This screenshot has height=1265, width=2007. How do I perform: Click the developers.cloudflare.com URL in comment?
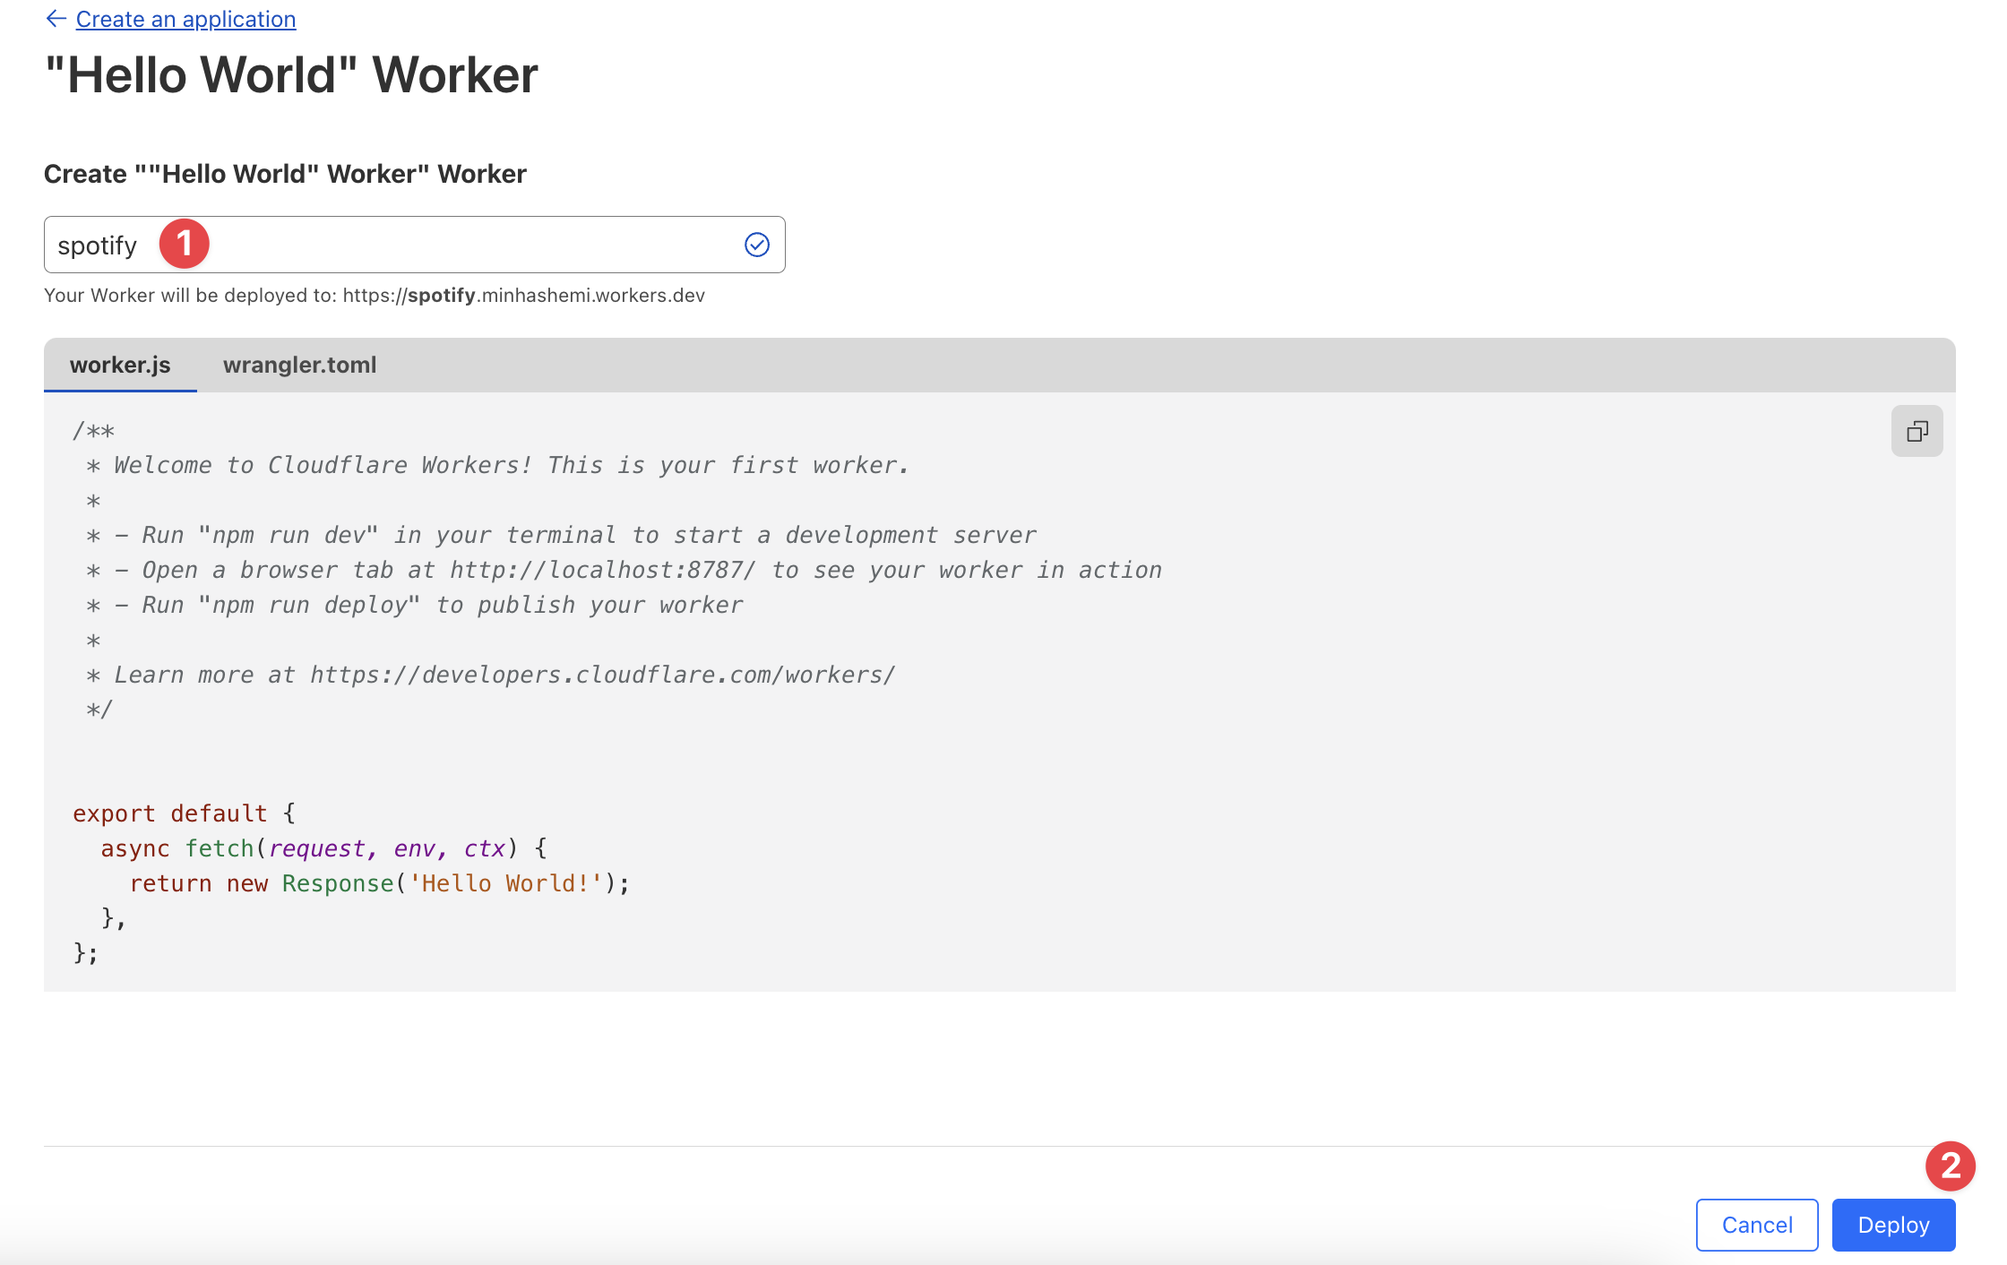602,675
